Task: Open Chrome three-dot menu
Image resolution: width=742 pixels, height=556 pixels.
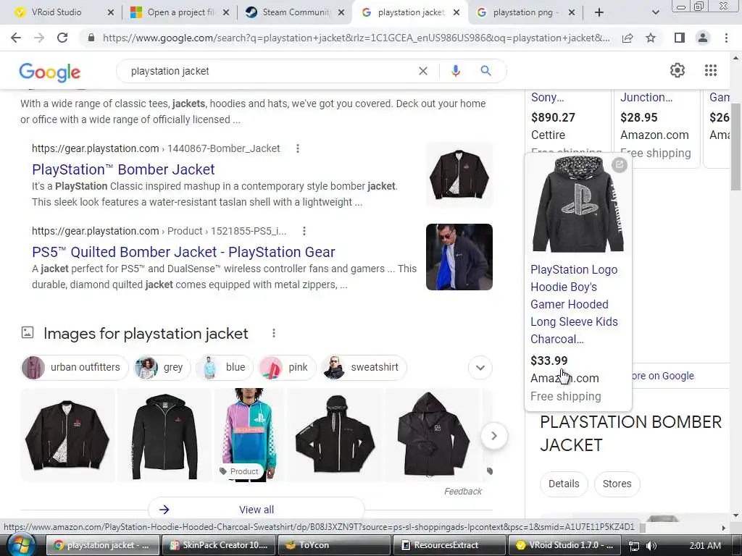Action: coord(726,38)
